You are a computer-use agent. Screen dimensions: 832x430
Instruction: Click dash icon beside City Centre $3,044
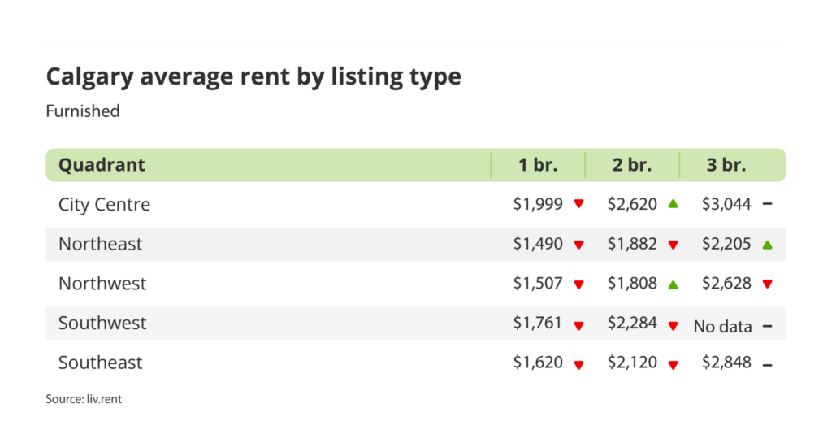[x=768, y=204]
